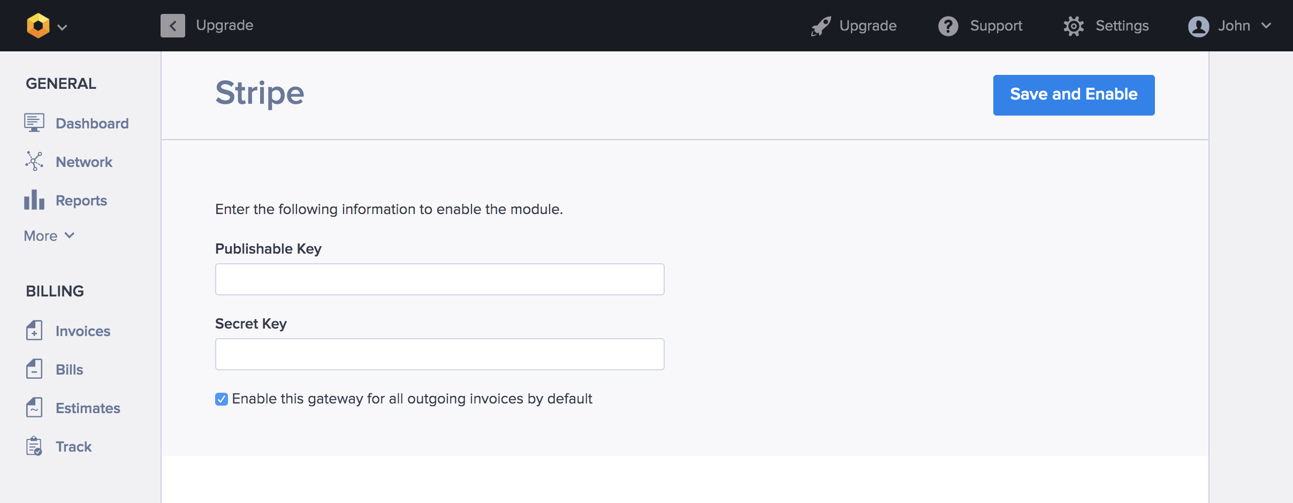Open the app logo dropdown menu
The height and width of the screenshot is (503, 1293).
pos(47,26)
